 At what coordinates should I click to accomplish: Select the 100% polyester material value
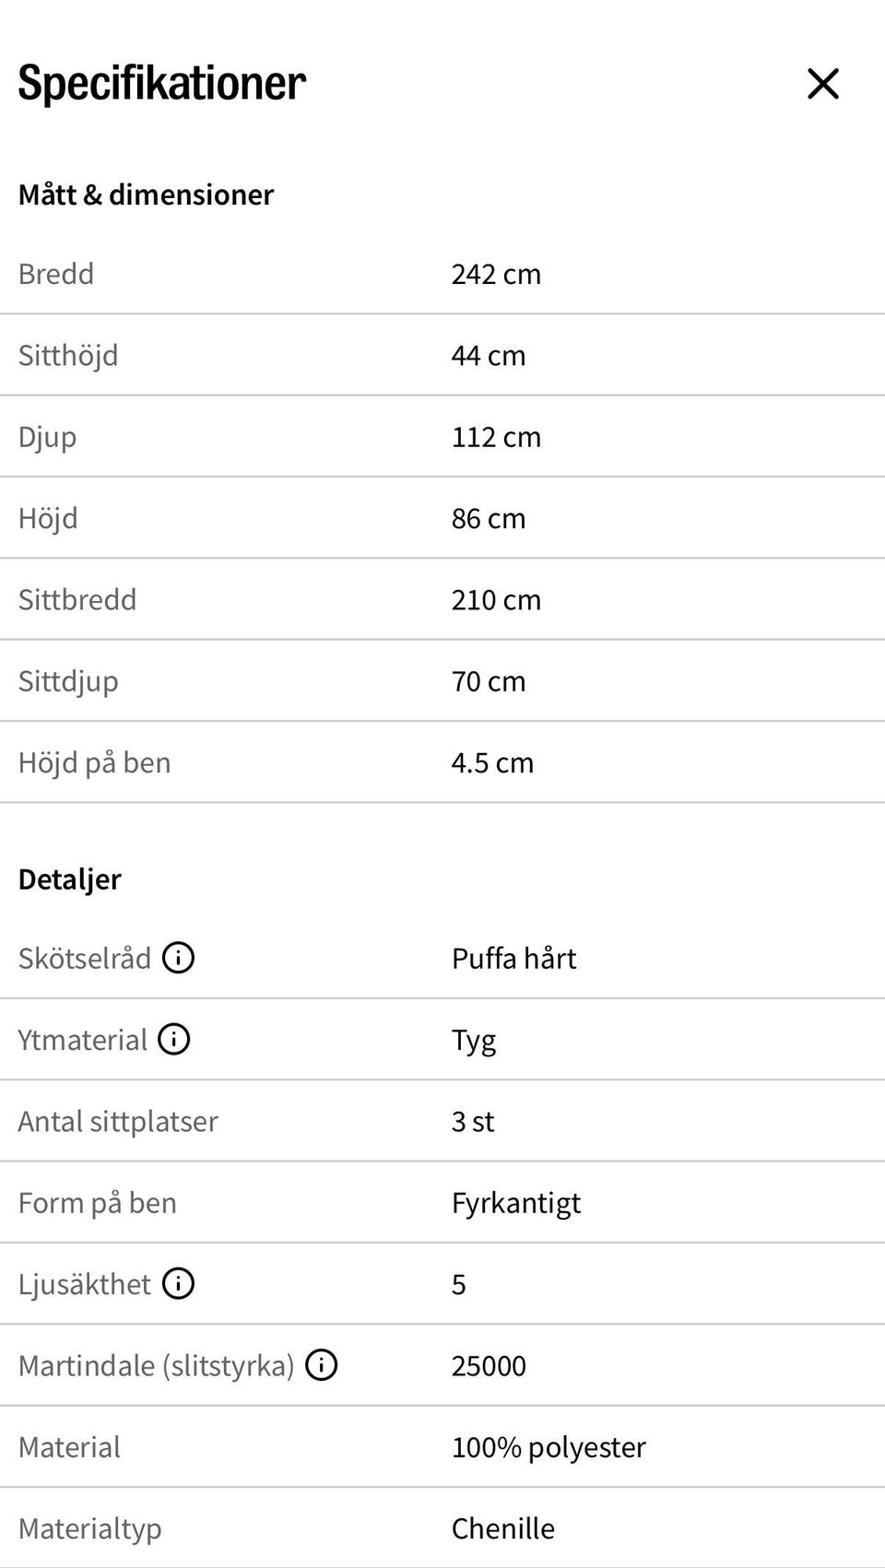click(x=549, y=1447)
